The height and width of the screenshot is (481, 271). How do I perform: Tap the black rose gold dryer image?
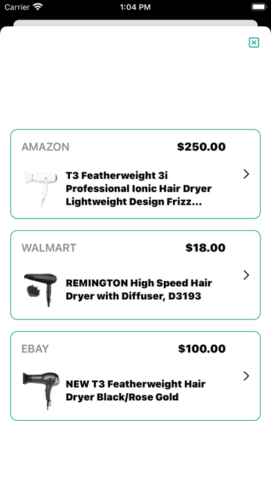41,390
